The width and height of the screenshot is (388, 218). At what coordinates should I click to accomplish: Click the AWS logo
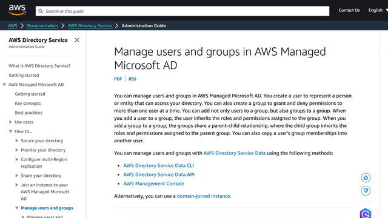[17, 10]
